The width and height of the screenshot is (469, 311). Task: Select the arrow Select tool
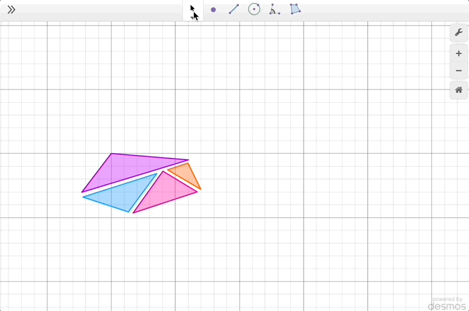[x=193, y=10]
